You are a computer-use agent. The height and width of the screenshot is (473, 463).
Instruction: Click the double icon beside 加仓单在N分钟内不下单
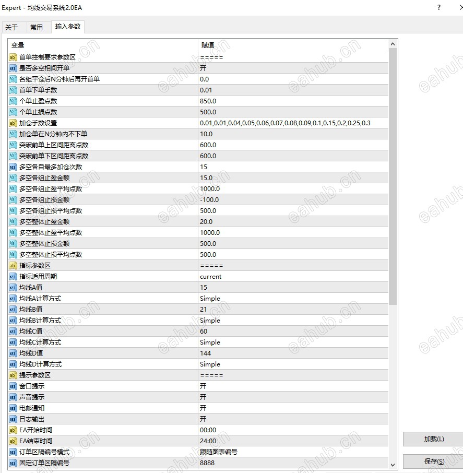pyautogui.click(x=13, y=134)
